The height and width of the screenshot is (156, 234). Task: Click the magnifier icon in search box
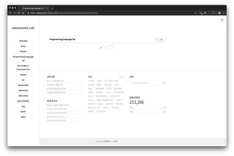163,83
